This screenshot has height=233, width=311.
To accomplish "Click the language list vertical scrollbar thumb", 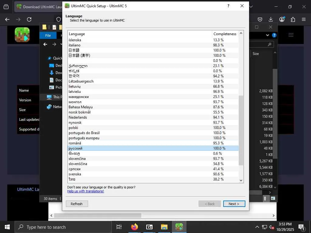I will [241, 130].
